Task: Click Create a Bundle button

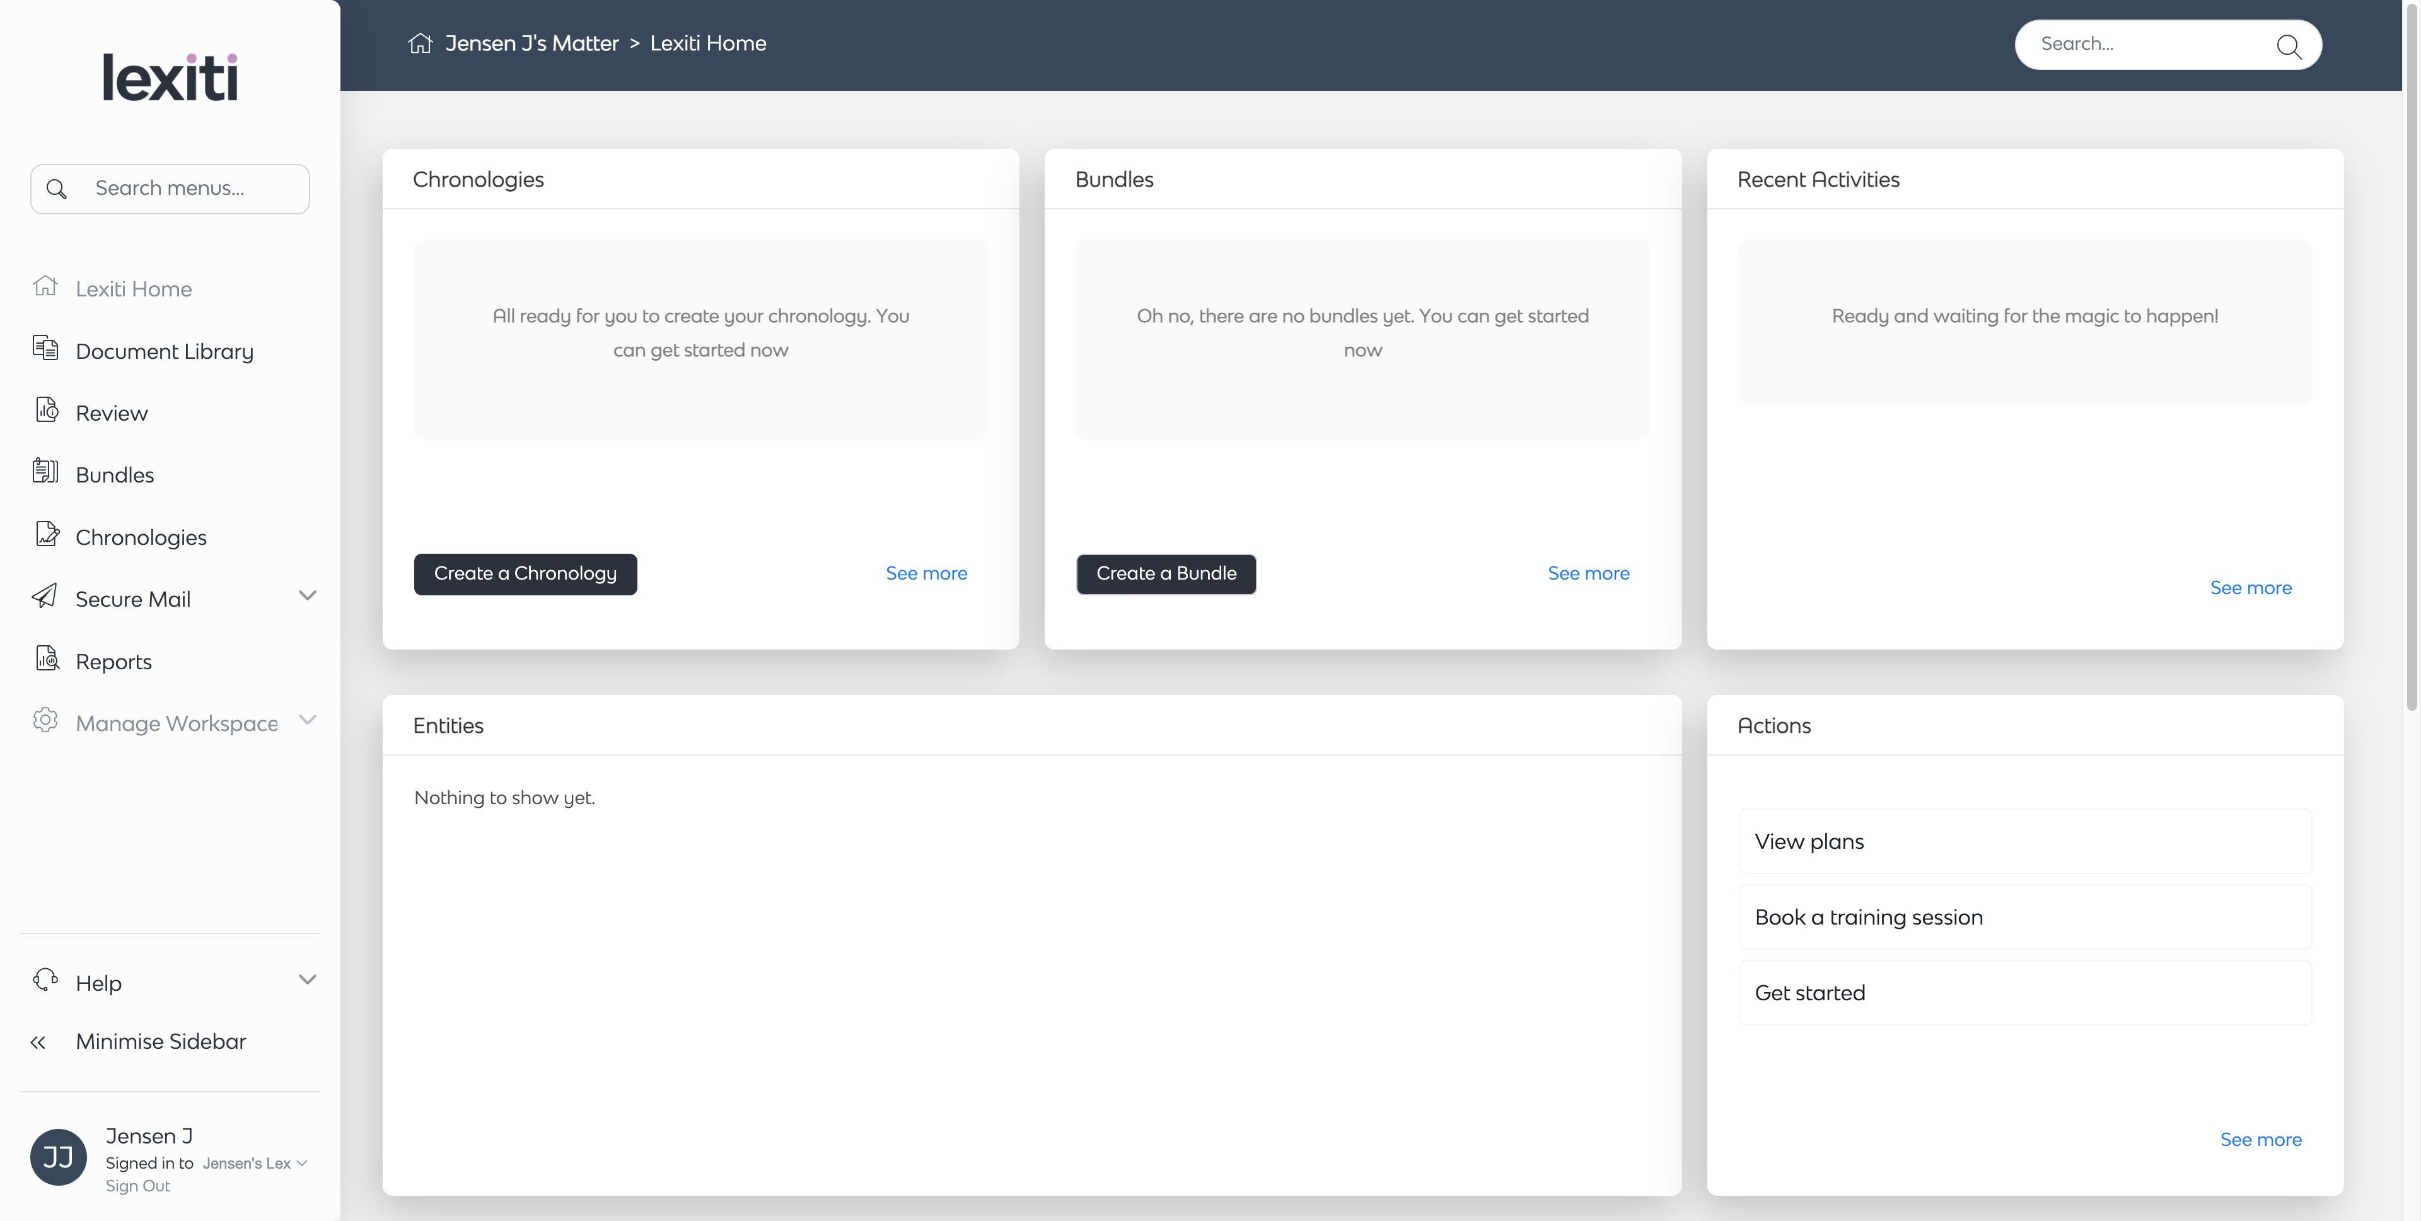Action: coord(1165,575)
